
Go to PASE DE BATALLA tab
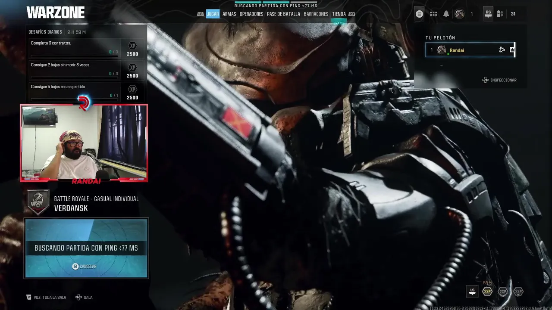point(283,14)
